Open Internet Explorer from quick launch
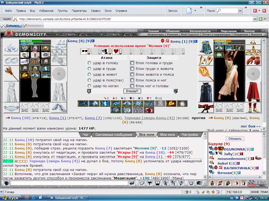Screen dimensions: 269x201 pyautogui.click(x=34, y=198)
